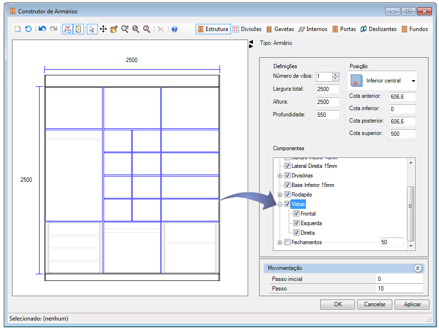Select the Internos tab
439x331 pixels.
[x=313, y=29]
